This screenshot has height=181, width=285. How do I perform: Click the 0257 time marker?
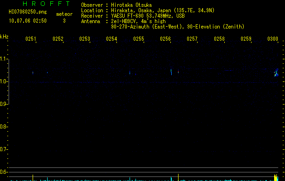point(192,39)
